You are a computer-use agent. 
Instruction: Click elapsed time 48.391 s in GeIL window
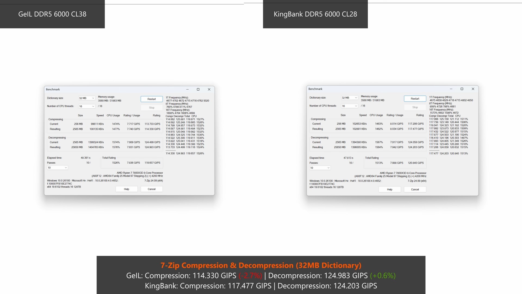coord(85,158)
